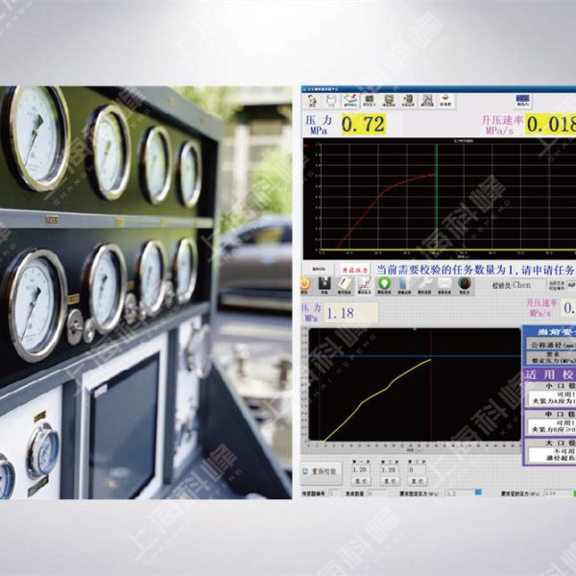Screen dimensions: 576x576
Task: Click the red vertical cursor in lower chart
Action: [x=431, y=384]
